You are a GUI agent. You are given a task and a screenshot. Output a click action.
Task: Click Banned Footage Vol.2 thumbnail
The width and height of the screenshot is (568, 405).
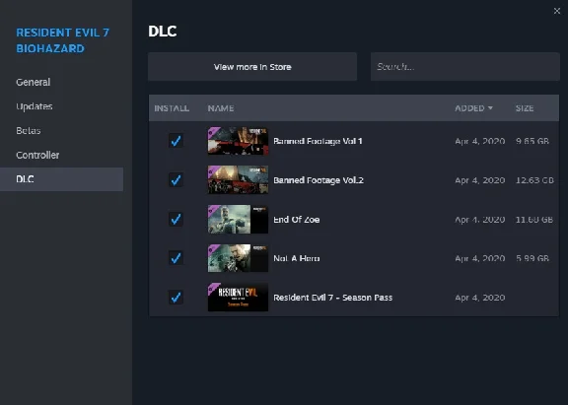click(x=238, y=180)
